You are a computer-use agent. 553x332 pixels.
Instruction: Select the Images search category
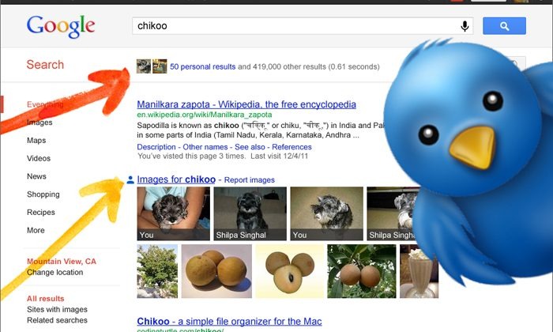point(39,123)
